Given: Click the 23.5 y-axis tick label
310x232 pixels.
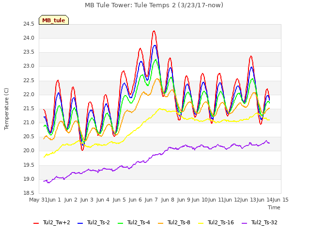Looking at the screenshot, I should 29,52.
